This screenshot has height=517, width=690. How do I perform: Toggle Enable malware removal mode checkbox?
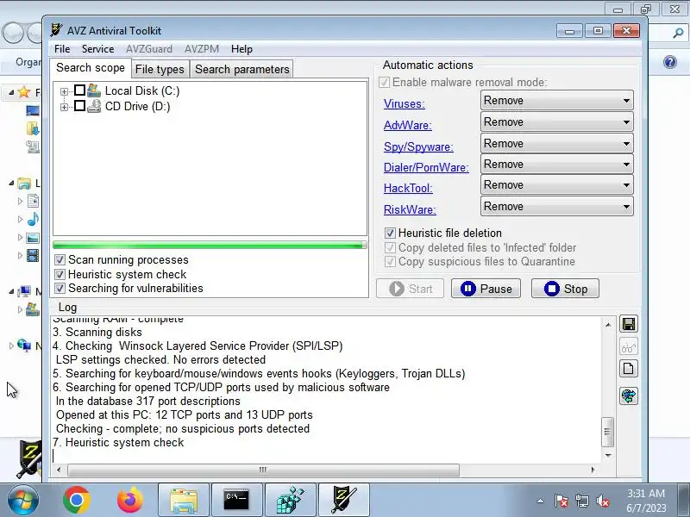[x=384, y=82]
